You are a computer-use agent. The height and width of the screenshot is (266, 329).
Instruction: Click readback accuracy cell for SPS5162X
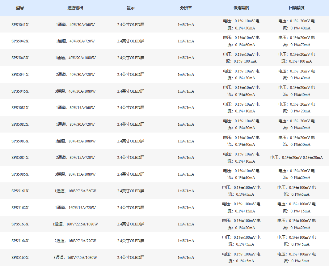tap(297, 207)
